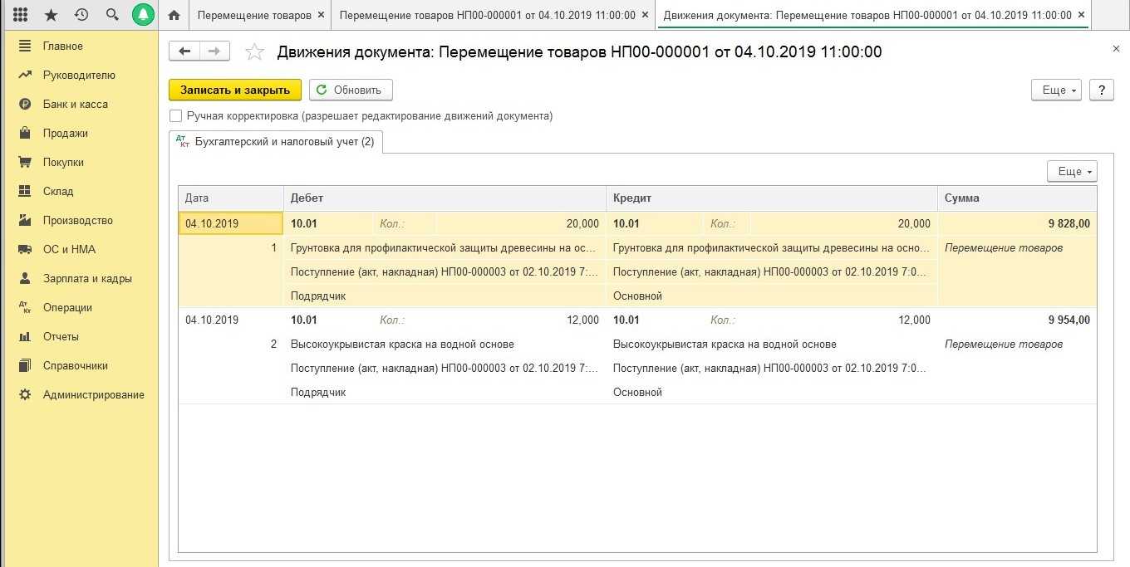1130x567 pixels.
Task: Click the search magnifier icon
Action: 111,15
